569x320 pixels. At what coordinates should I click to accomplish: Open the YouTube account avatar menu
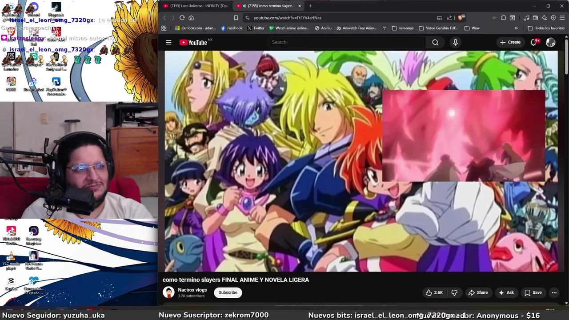coord(550,42)
